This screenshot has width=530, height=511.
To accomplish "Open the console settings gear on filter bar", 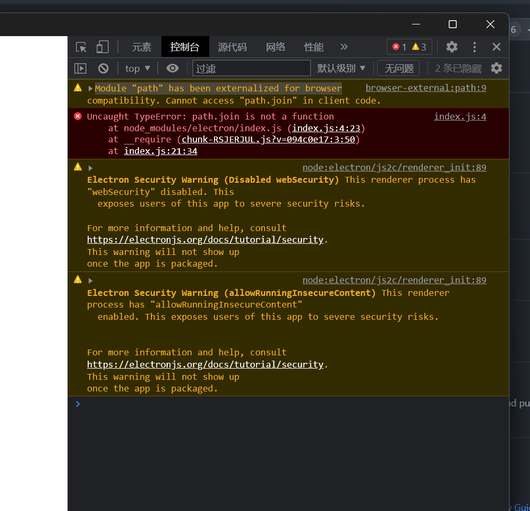I will click(x=497, y=68).
